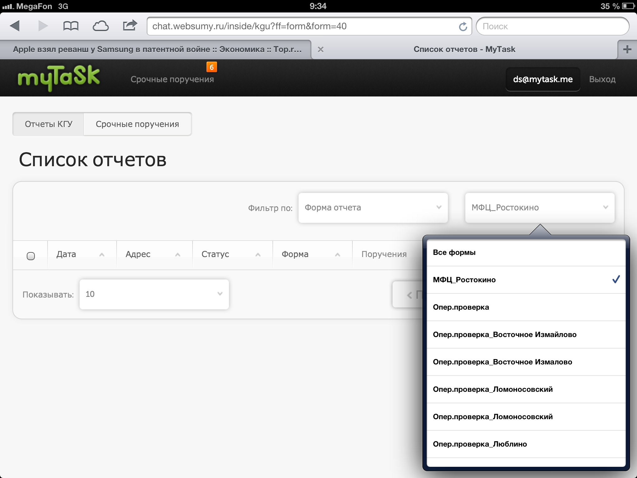Screen dimensions: 637x478
Task: Tap the Поиск search field
Action: [552, 26]
